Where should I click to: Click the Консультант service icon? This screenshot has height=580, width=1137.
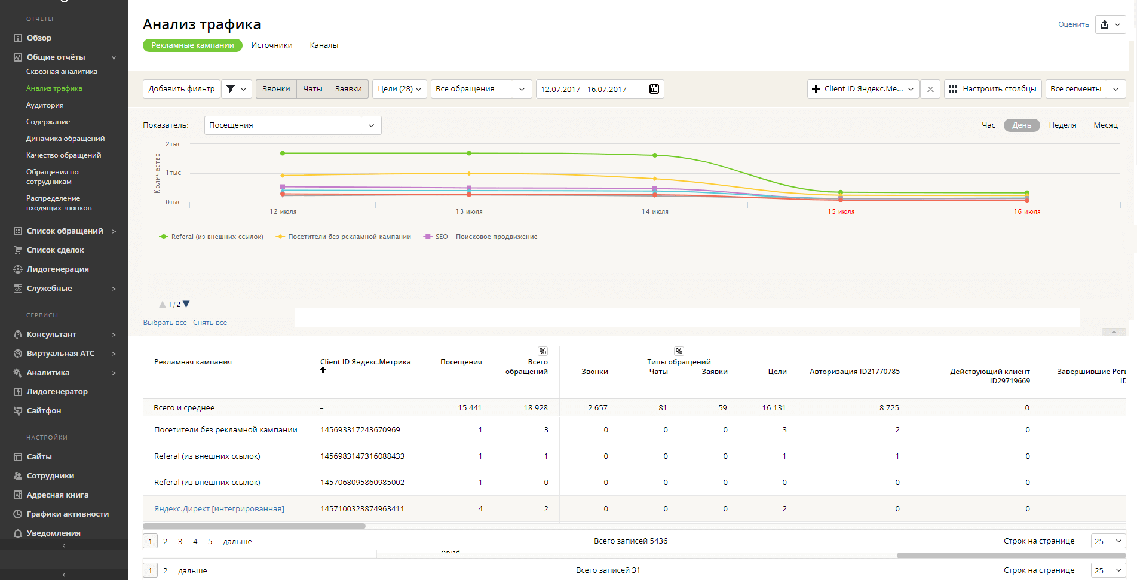point(18,335)
